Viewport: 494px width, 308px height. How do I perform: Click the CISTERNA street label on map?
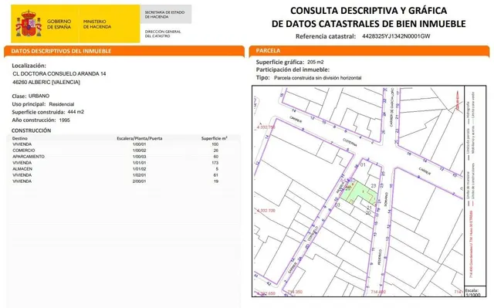(350, 142)
